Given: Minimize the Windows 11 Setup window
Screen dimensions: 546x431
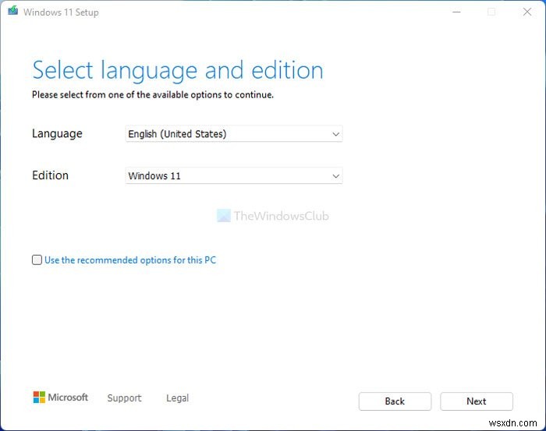Looking at the screenshot, I should click(456, 12).
